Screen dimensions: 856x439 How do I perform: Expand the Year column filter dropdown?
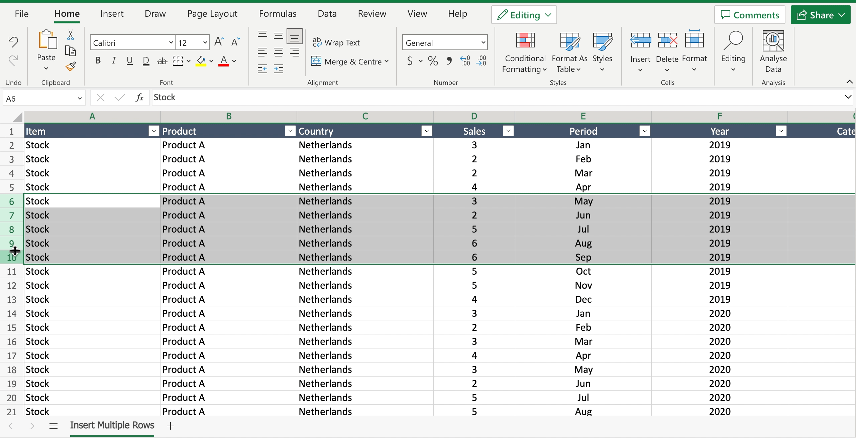781,131
